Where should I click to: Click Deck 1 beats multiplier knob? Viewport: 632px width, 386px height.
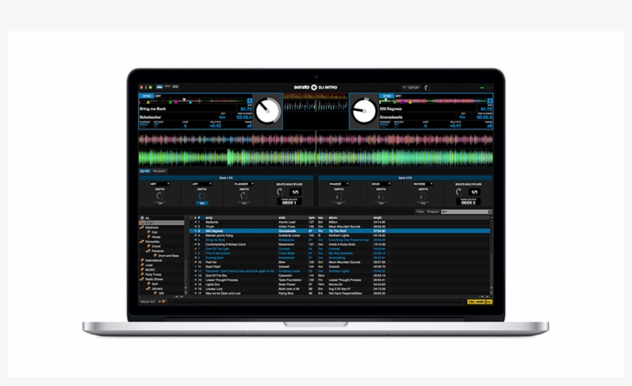[x=280, y=192]
